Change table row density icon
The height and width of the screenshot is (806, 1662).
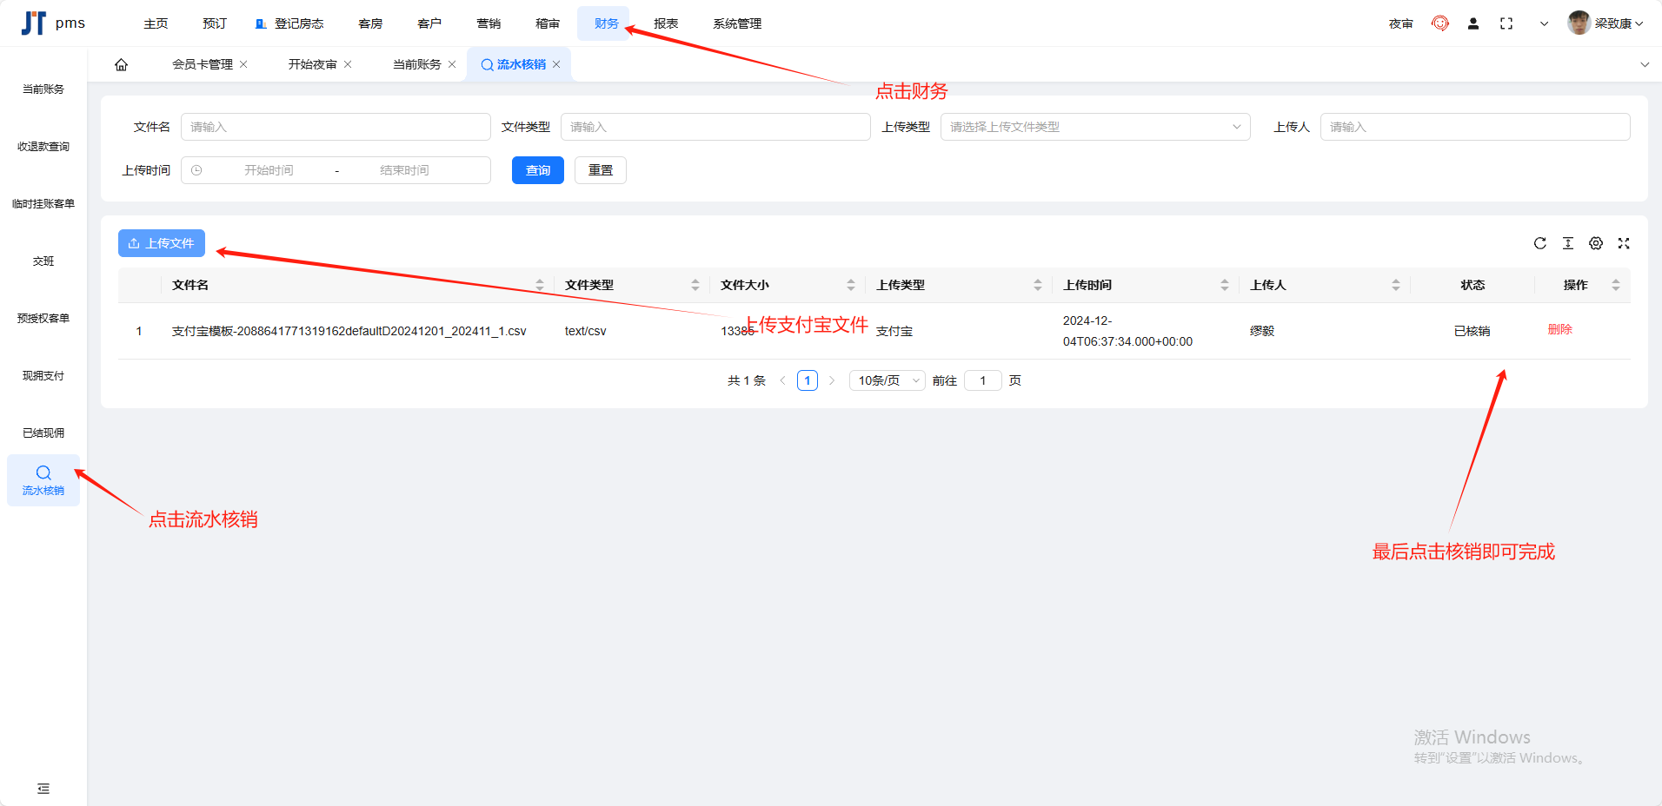point(1567,243)
